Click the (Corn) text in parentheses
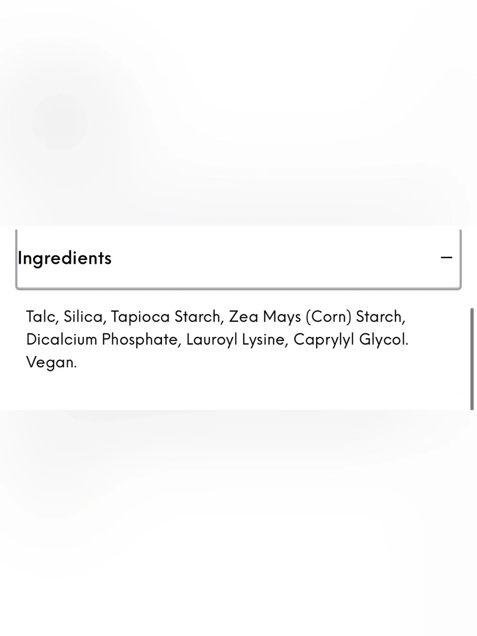 [x=328, y=316]
